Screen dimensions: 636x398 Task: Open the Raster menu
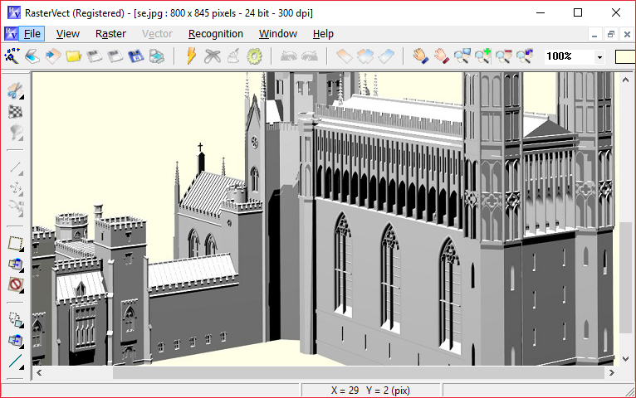pyautogui.click(x=110, y=34)
